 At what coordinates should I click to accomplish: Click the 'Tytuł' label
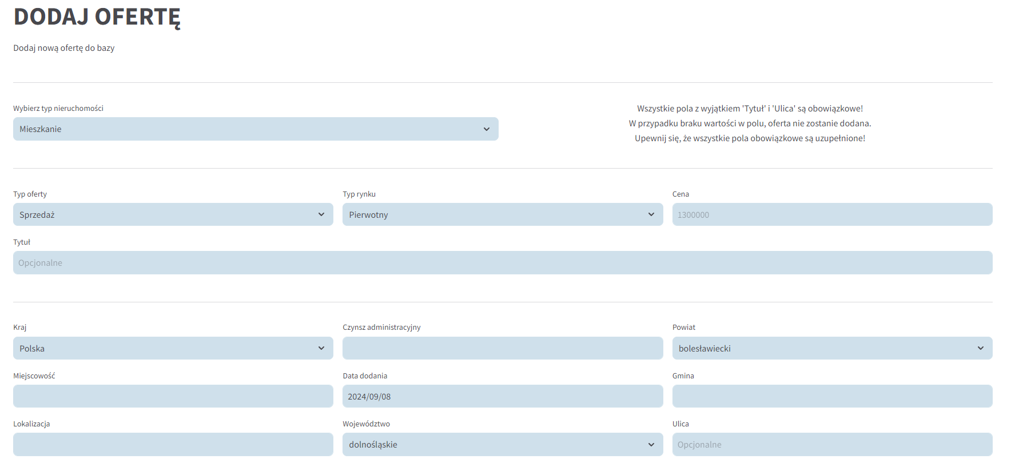(22, 242)
